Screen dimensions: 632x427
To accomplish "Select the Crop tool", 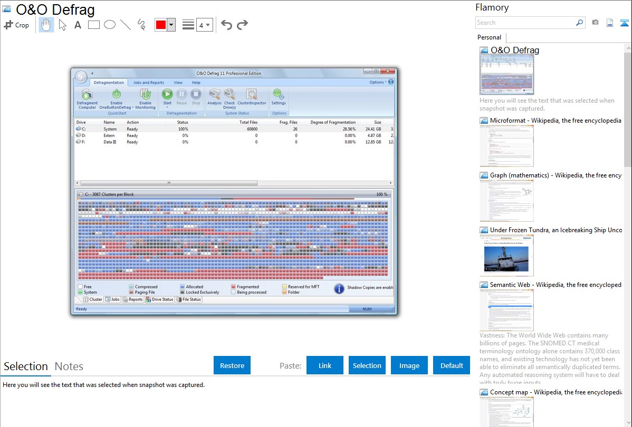I will pyautogui.click(x=16, y=25).
